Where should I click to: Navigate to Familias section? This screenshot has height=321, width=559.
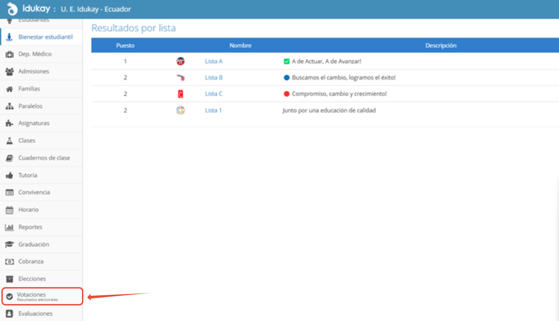tap(42, 89)
